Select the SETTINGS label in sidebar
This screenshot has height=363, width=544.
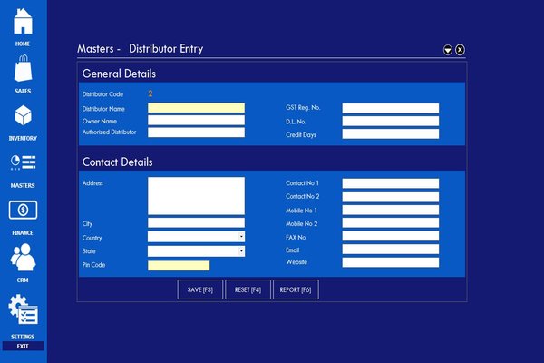point(23,337)
